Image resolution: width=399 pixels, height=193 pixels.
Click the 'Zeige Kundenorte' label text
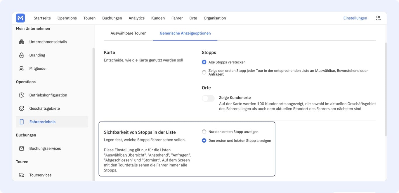pyautogui.click(x=235, y=98)
